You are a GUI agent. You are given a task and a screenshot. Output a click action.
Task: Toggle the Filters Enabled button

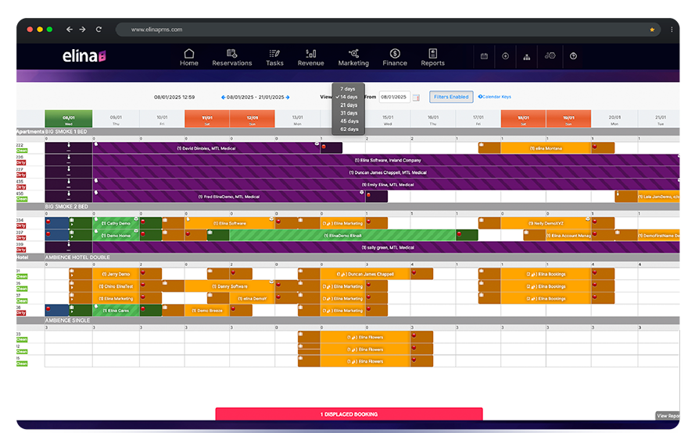click(451, 97)
